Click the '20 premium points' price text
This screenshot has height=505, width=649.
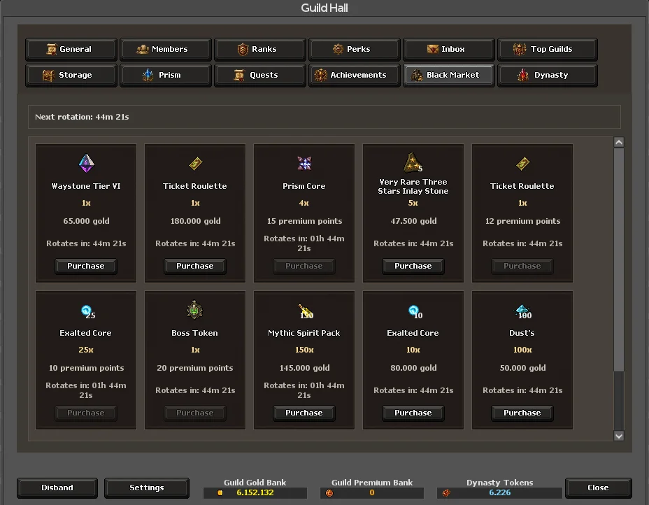195,368
